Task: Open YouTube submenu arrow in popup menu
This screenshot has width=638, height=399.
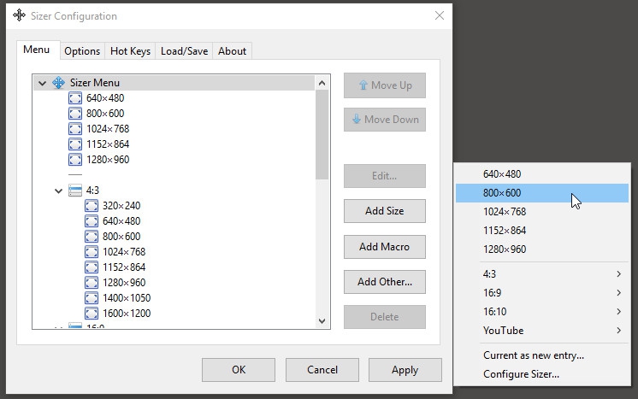Action: (x=618, y=330)
